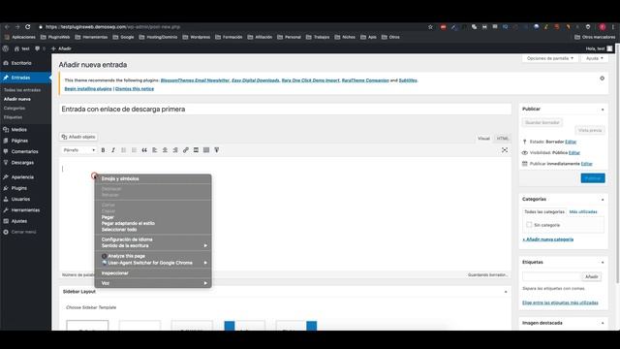Open the Otros marcadores bookmarks folder

pos(595,37)
